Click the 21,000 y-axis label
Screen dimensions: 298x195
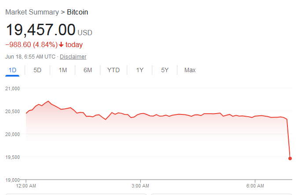click(x=12, y=88)
